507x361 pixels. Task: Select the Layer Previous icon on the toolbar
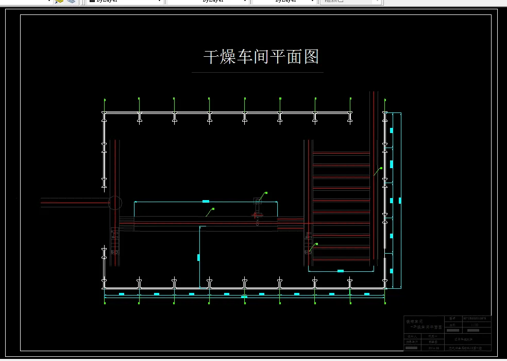point(70,2)
